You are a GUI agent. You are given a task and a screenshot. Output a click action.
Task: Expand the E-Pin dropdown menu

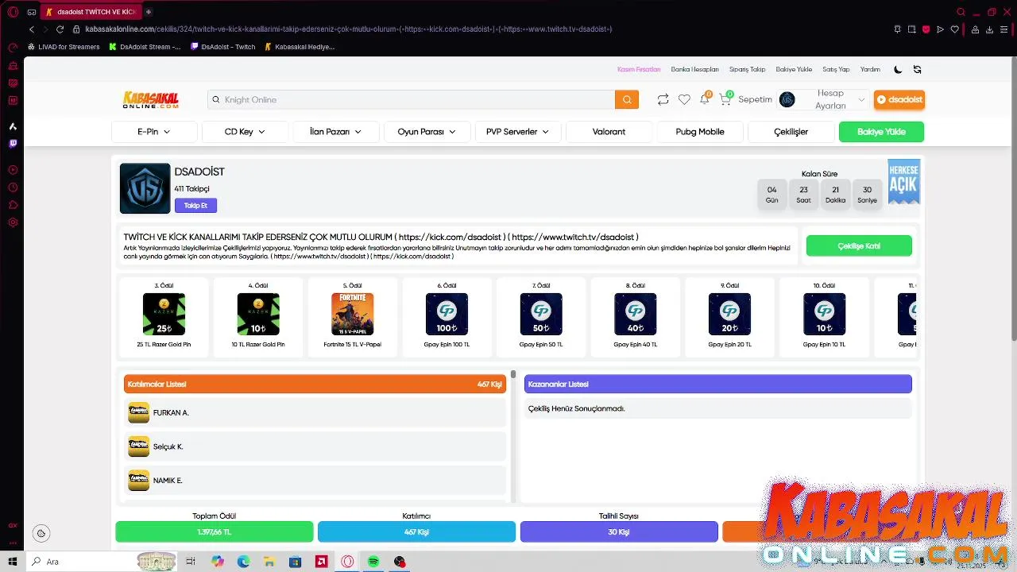pyautogui.click(x=154, y=132)
